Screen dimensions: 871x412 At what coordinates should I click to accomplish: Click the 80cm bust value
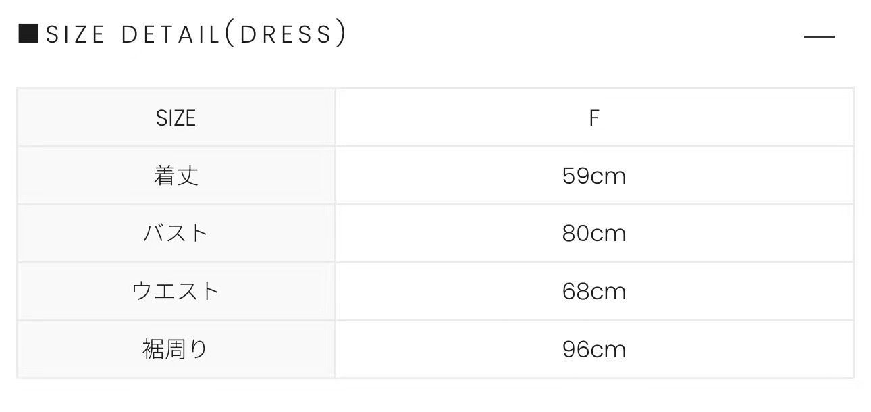click(594, 234)
